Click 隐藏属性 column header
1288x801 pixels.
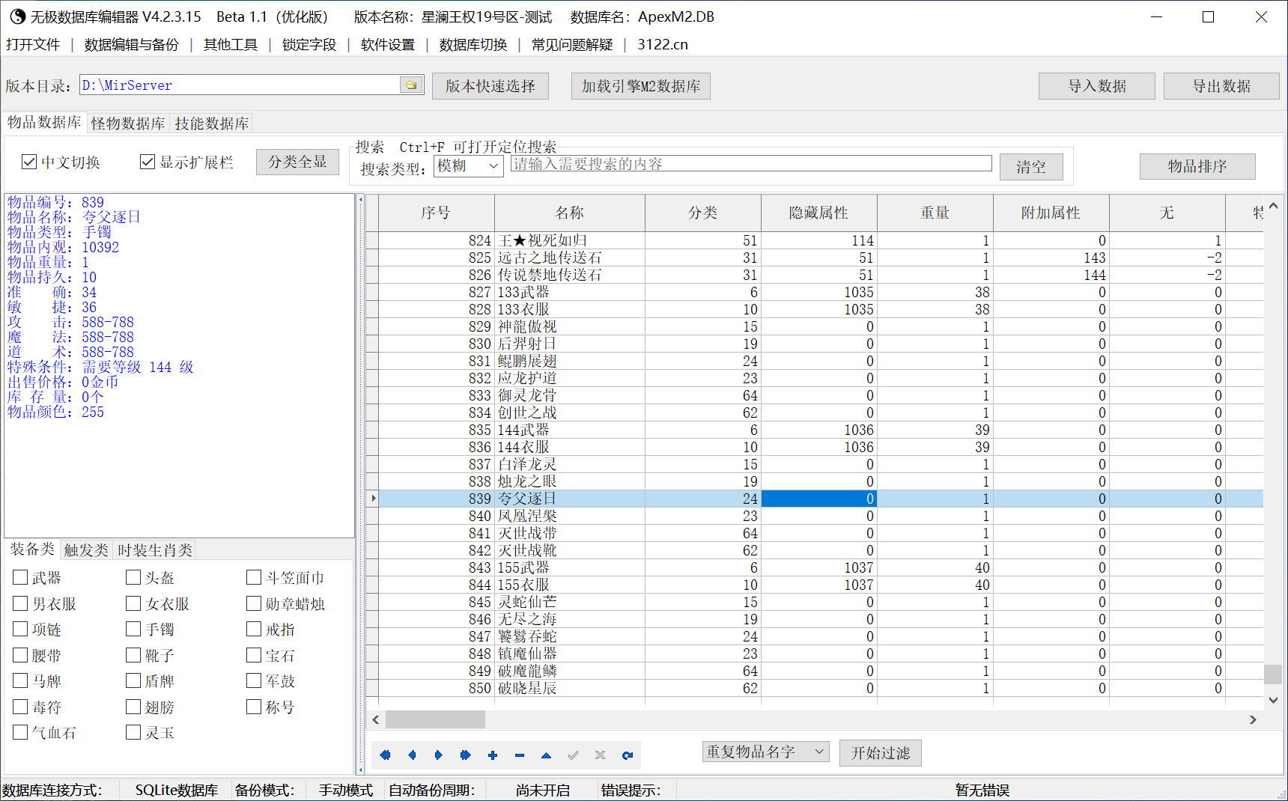coord(819,213)
